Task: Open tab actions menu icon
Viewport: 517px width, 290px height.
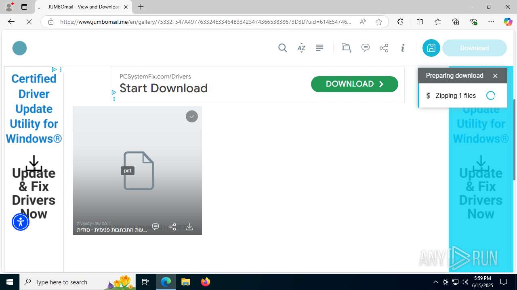Action: click(x=24, y=7)
